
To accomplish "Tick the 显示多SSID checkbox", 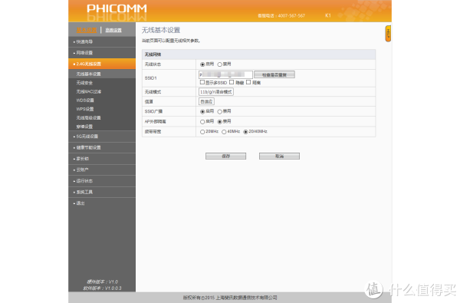I will click(x=202, y=82).
